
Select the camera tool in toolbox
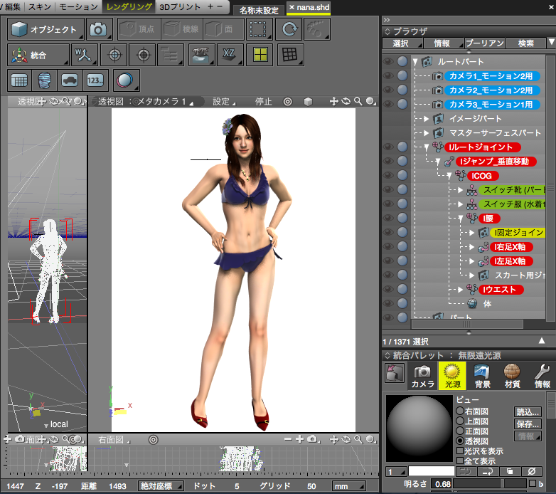pyautogui.click(x=99, y=29)
